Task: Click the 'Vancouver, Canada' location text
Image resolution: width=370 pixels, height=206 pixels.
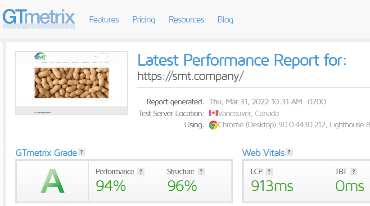Action: (x=248, y=114)
